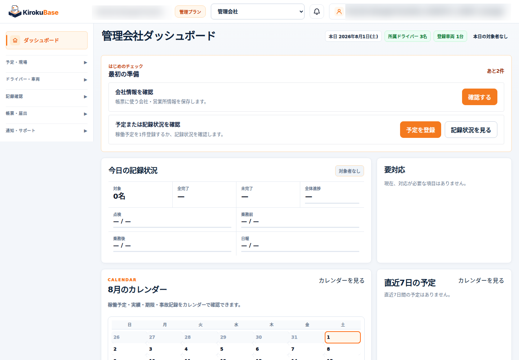Screen dimensions: 519x360
Task: Expand the 記録確認 sidebar section
Action: [x=46, y=96]
